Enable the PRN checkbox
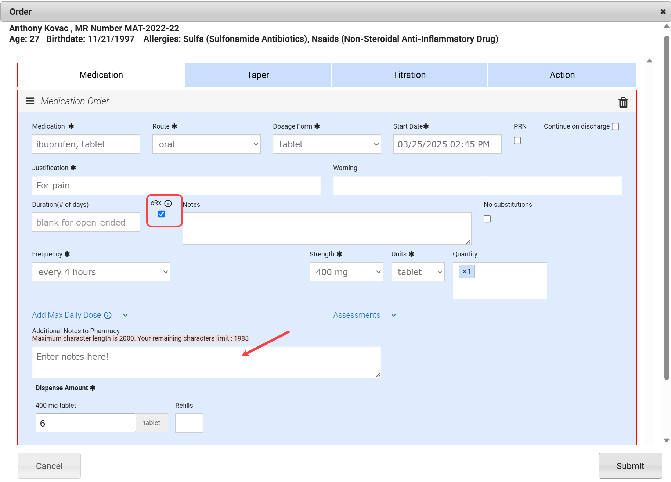The width and height of the screenshot is (671, 482). coord(517,140)
